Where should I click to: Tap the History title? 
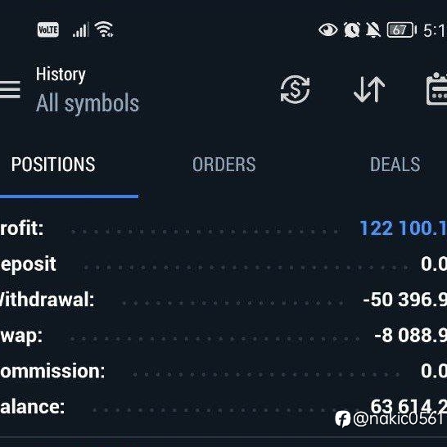click(x=61, y=74)
